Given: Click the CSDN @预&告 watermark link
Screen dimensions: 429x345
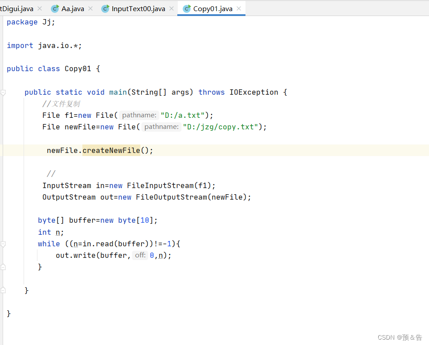Looking at the screenshot, I should 400,337.
